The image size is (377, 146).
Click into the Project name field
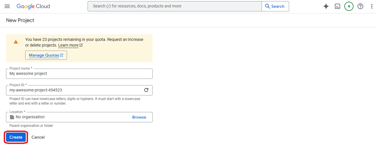click(79, 74)
